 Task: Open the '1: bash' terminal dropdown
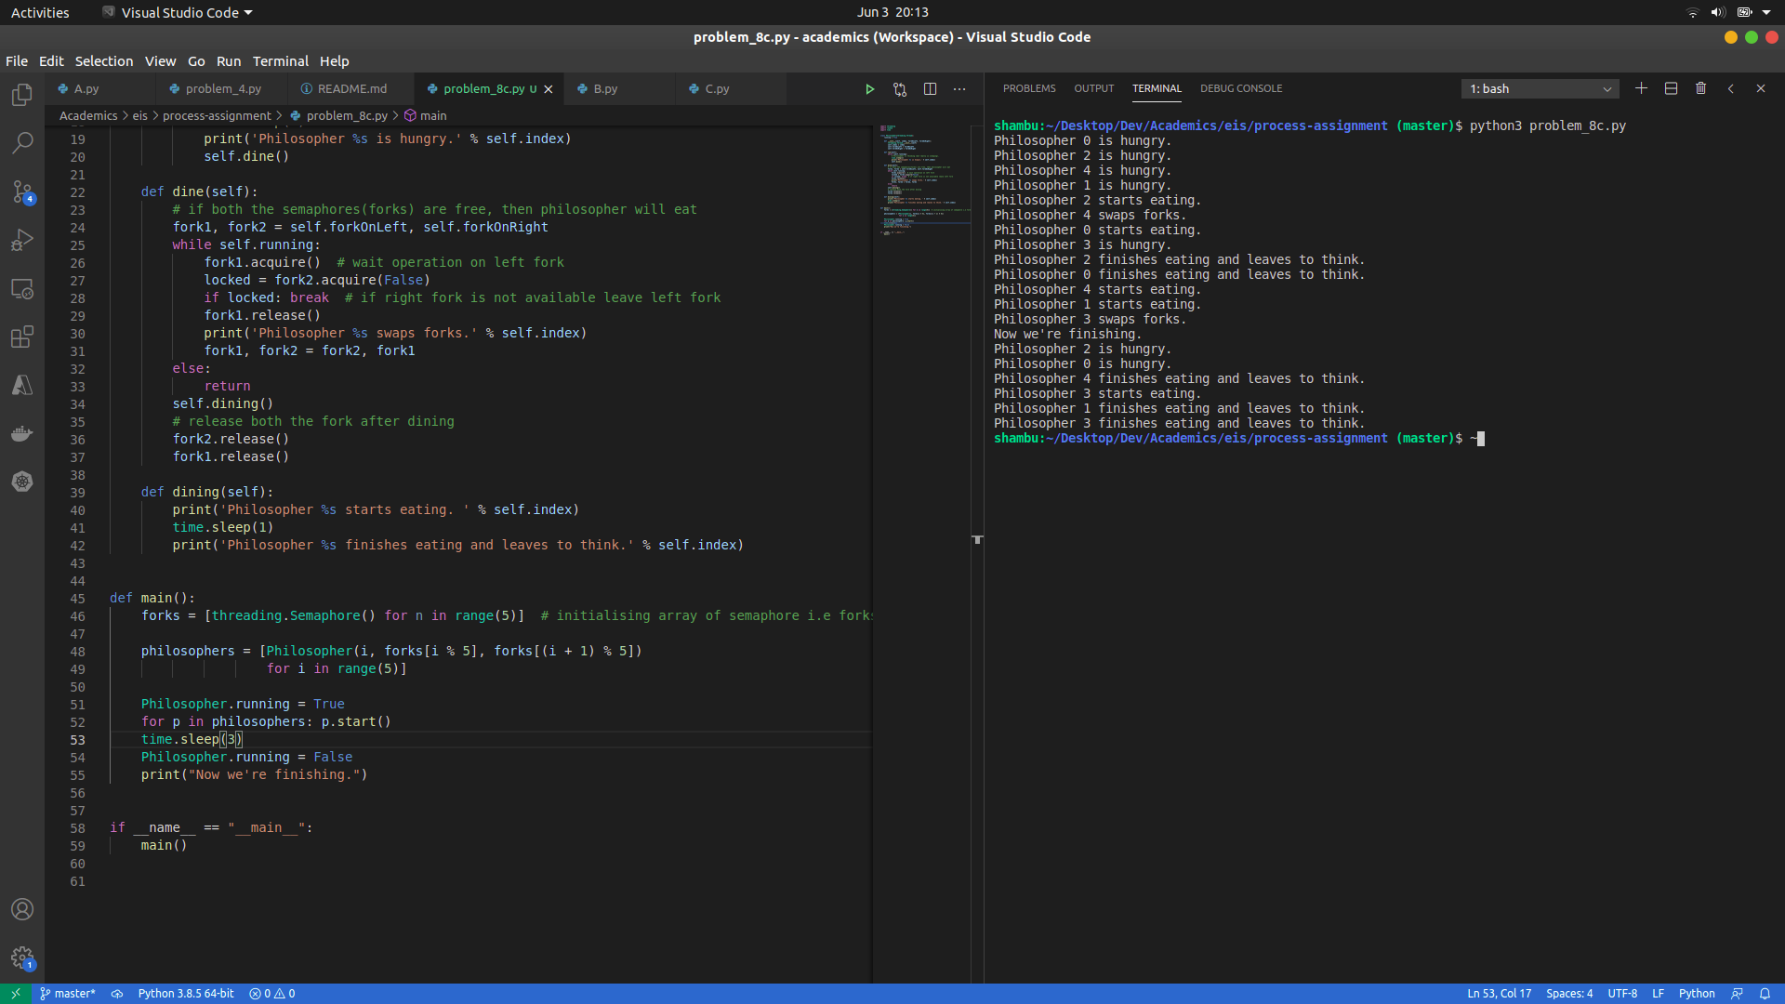click(1540, 89)
